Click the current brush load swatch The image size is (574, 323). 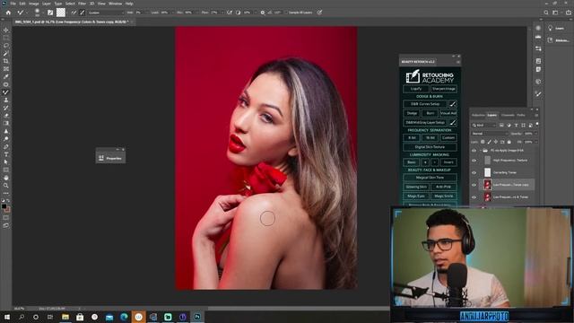(x=61, y=13)
